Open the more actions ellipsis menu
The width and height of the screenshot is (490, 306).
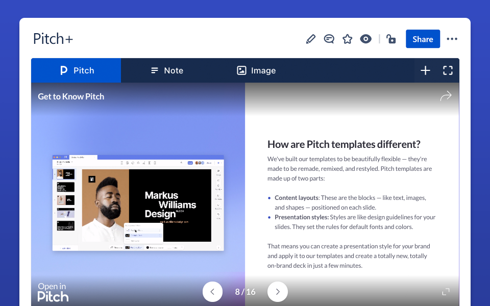pyautogui.click(x=452, y=39)
